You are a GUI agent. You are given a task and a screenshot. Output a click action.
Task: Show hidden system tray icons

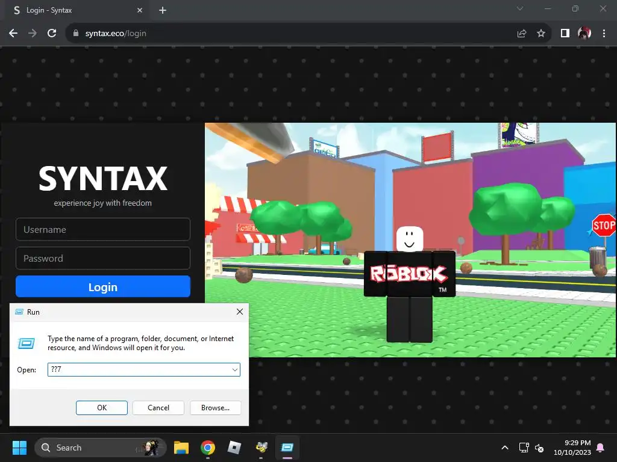click(x=505, y=448)
